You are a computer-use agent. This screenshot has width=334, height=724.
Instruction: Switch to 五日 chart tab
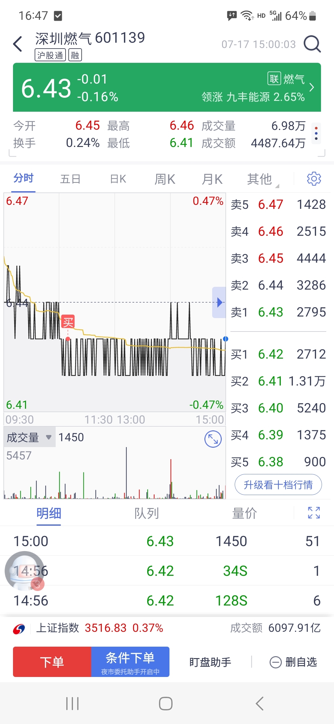pos(71,179)
